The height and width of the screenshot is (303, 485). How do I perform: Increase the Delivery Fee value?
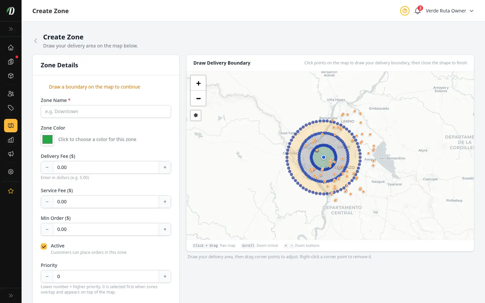click(x=165, y=167)
